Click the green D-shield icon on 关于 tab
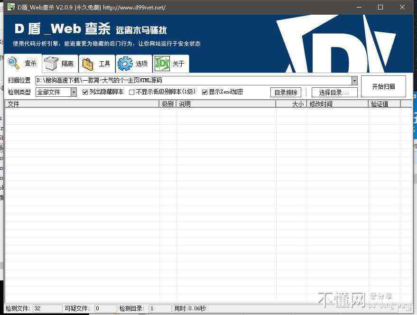The height and width of the screenshot is (315, 417). coord(162,64)
